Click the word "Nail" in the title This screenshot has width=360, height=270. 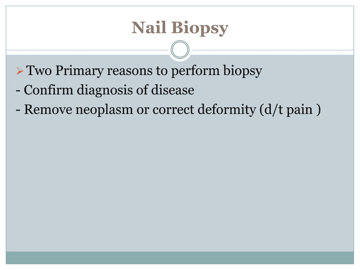coord(149,27)
